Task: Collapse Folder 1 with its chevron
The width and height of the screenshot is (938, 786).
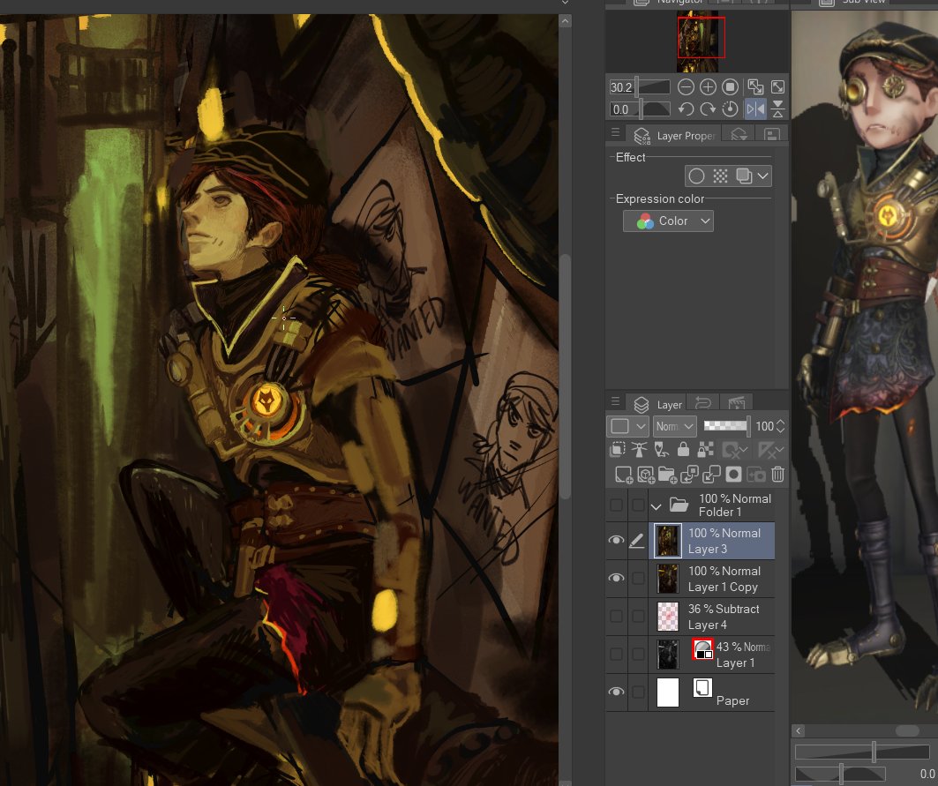Action: (x=657, y=506)
